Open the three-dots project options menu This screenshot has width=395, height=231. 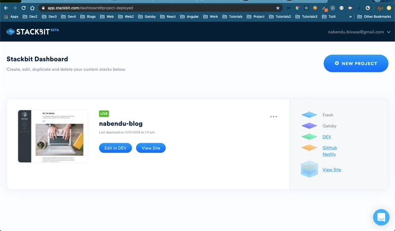[x=274, y=117]
